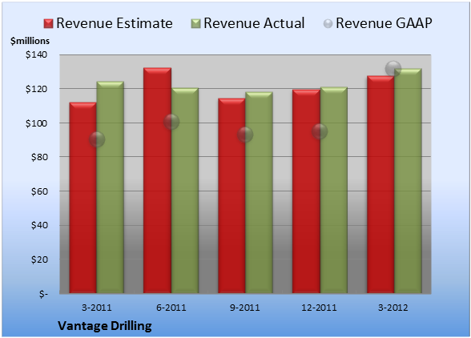
Task: Click the "$100" y-axis label
Action: point(36,123)
